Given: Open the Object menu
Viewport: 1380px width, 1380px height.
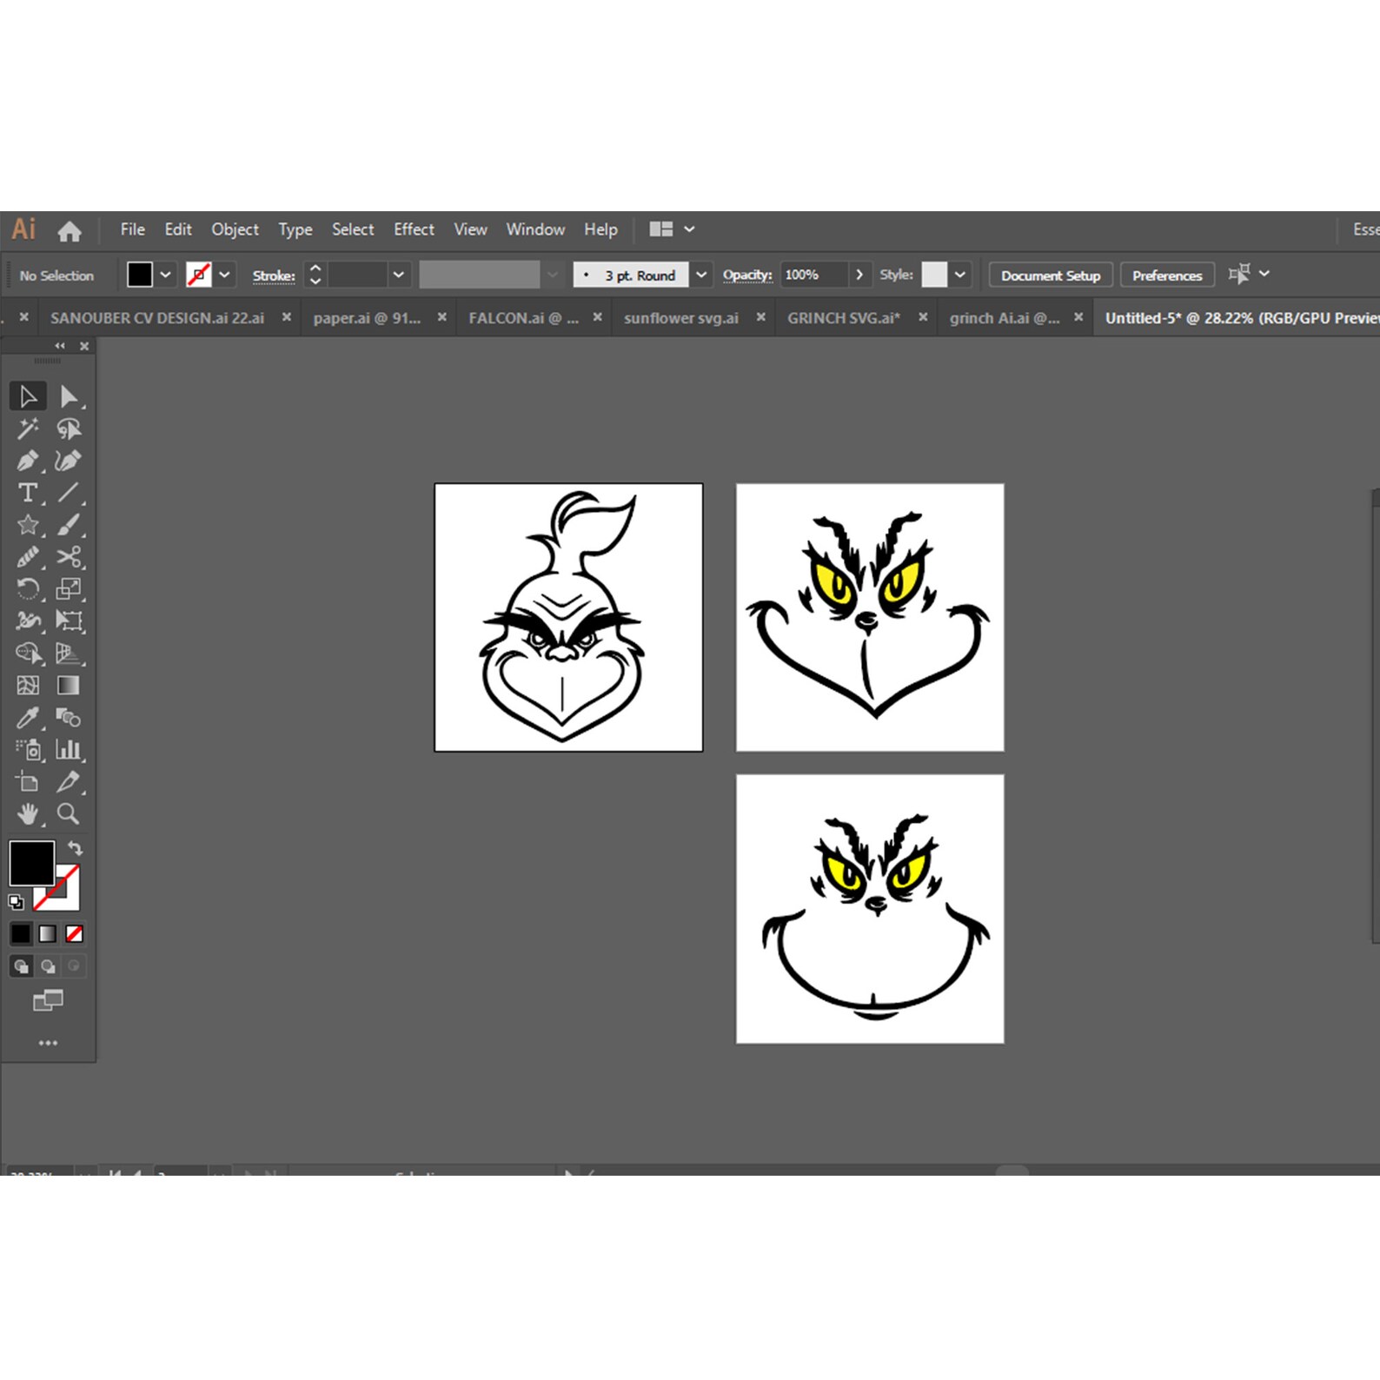Looking at the screenshot, I should pyautogui.click(x=235, y=229).
